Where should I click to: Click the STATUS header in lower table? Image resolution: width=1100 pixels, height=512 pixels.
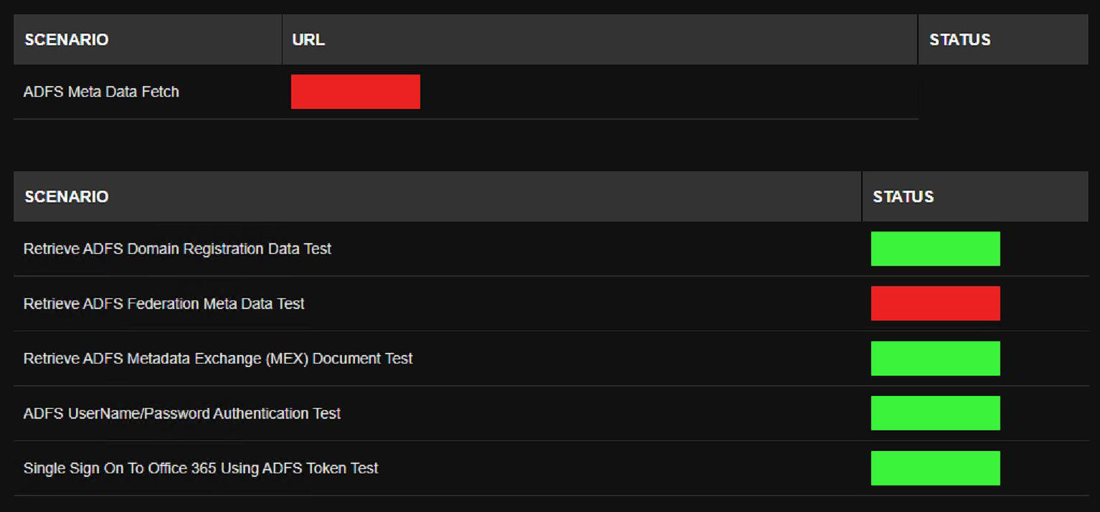point(904,196)
